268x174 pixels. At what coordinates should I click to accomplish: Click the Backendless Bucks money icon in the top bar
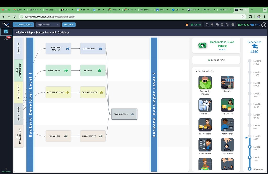click(240, 25)
